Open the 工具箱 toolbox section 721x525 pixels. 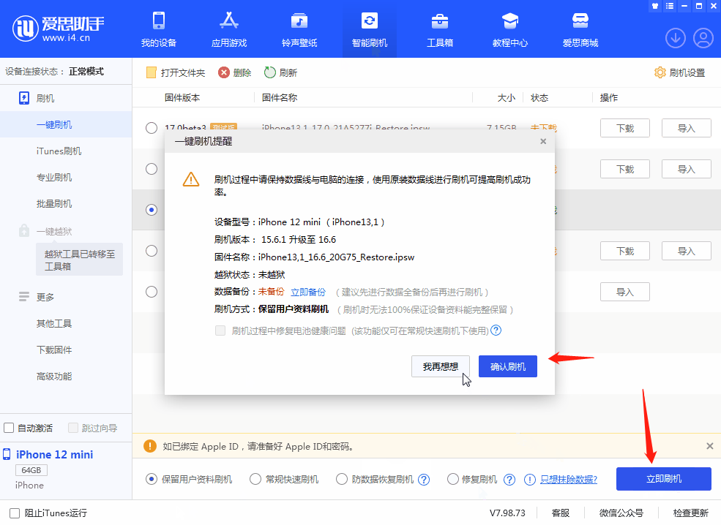(439, 29)
